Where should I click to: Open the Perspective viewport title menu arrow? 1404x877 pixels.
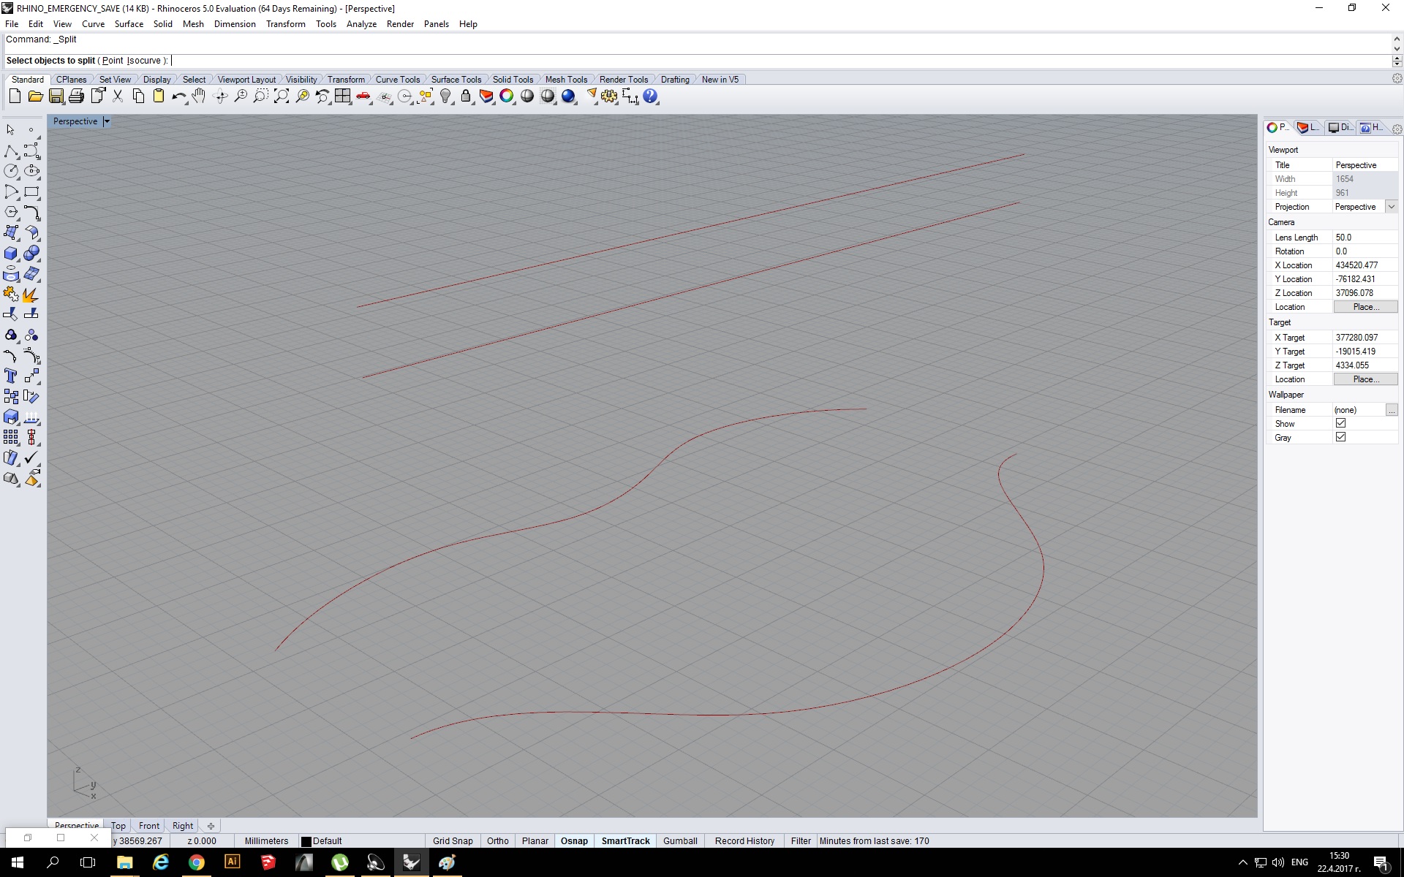pos(107,121)
